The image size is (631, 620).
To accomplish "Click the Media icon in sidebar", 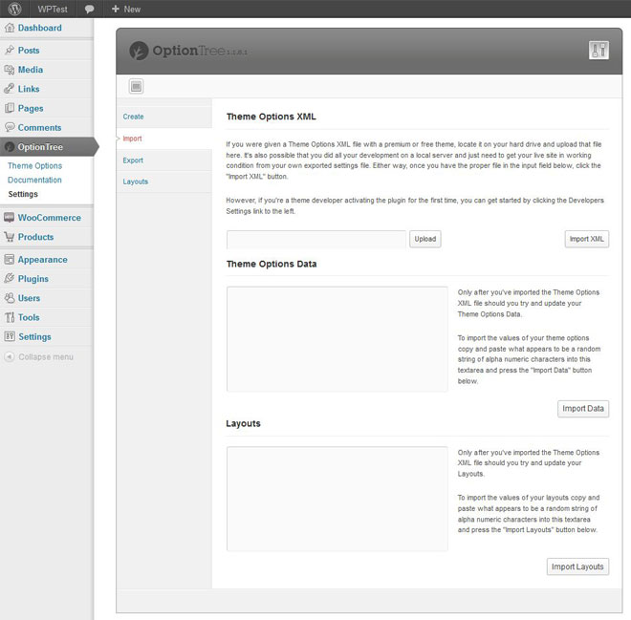I will [x=10, y=70].
